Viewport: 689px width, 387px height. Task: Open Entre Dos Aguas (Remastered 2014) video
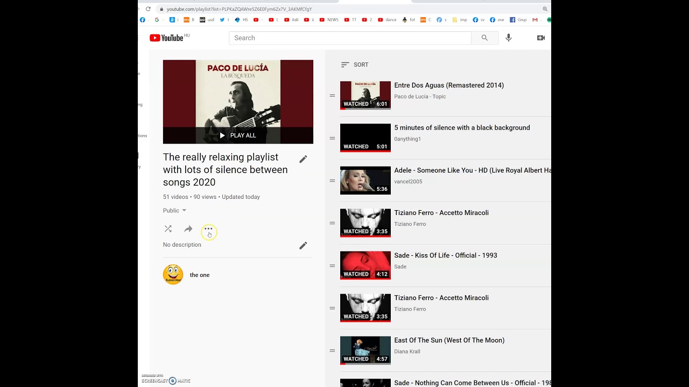(x=449, y=85)
